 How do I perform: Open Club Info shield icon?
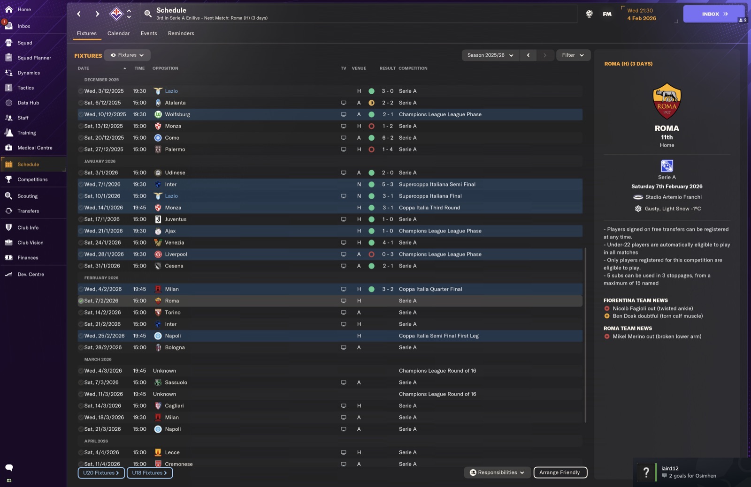(x=8, y=227)
